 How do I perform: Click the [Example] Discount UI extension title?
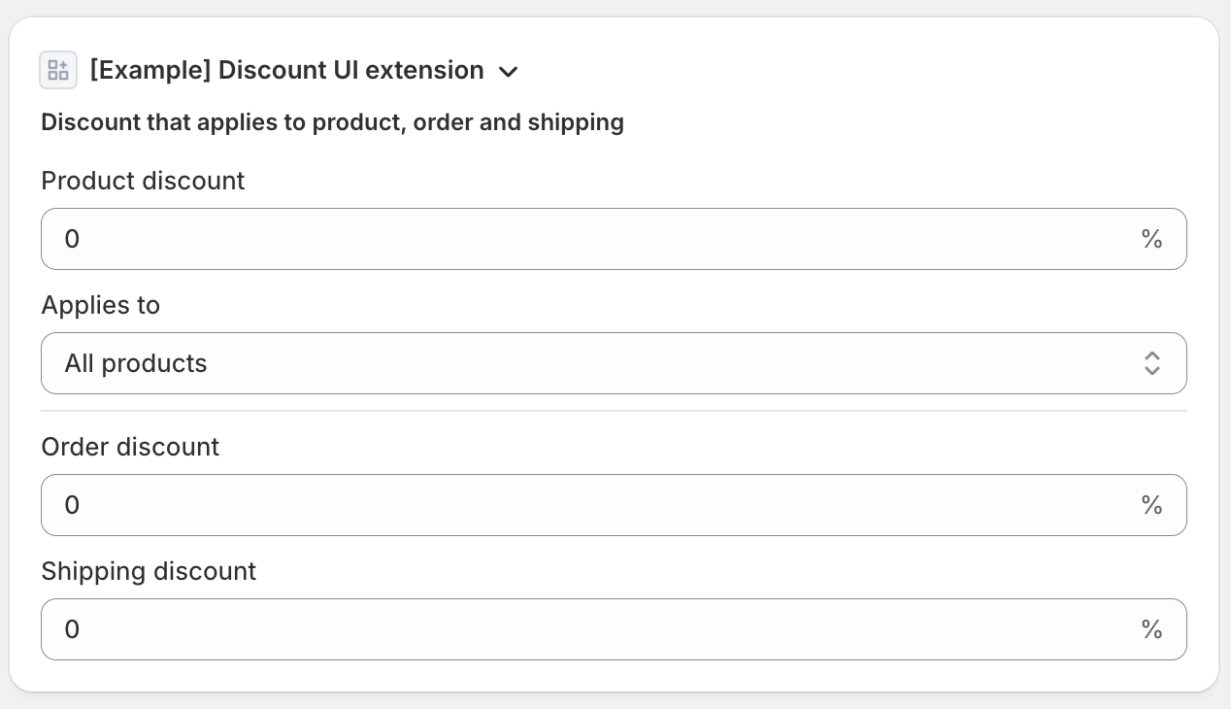click(286, 70)
